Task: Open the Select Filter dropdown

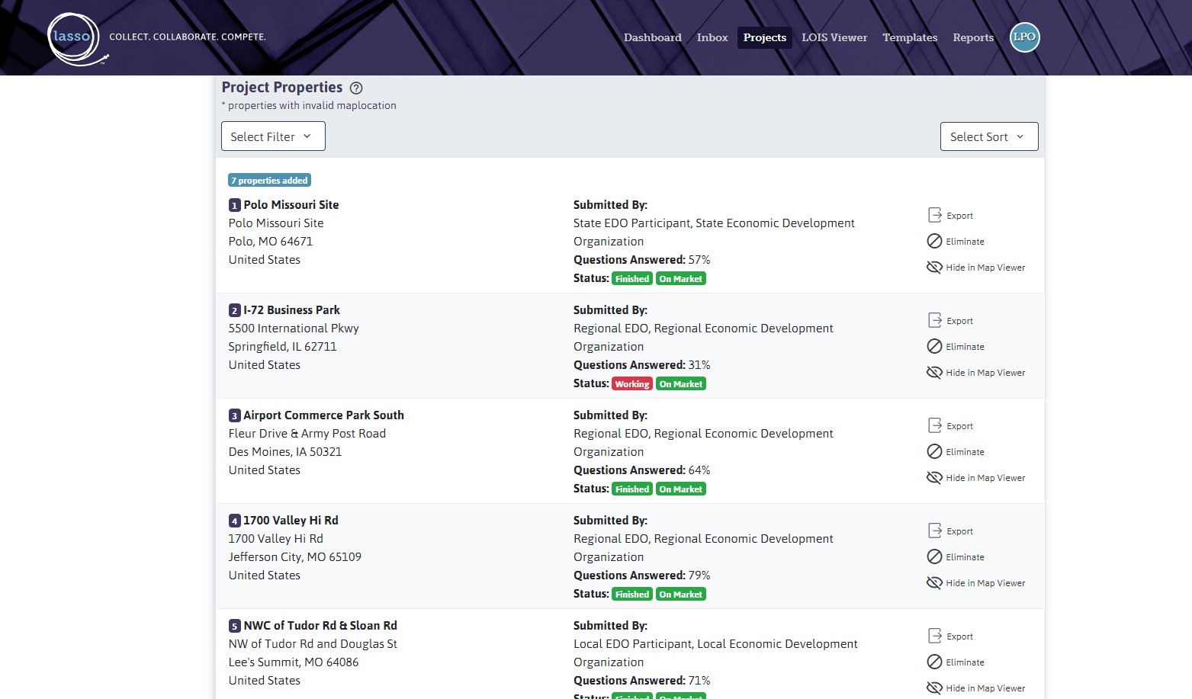Action: pyautogui.click(x=272, y=136)
